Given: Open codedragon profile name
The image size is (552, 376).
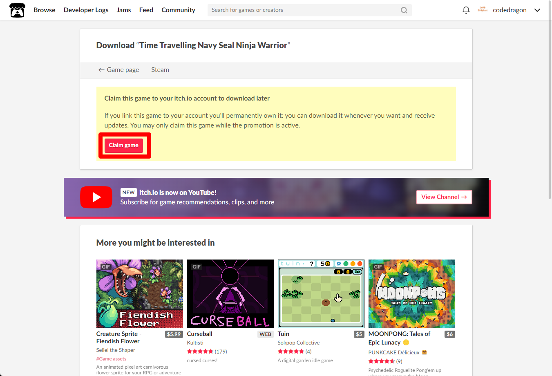Looking at the screenshot, I should [x=510, y=10].
